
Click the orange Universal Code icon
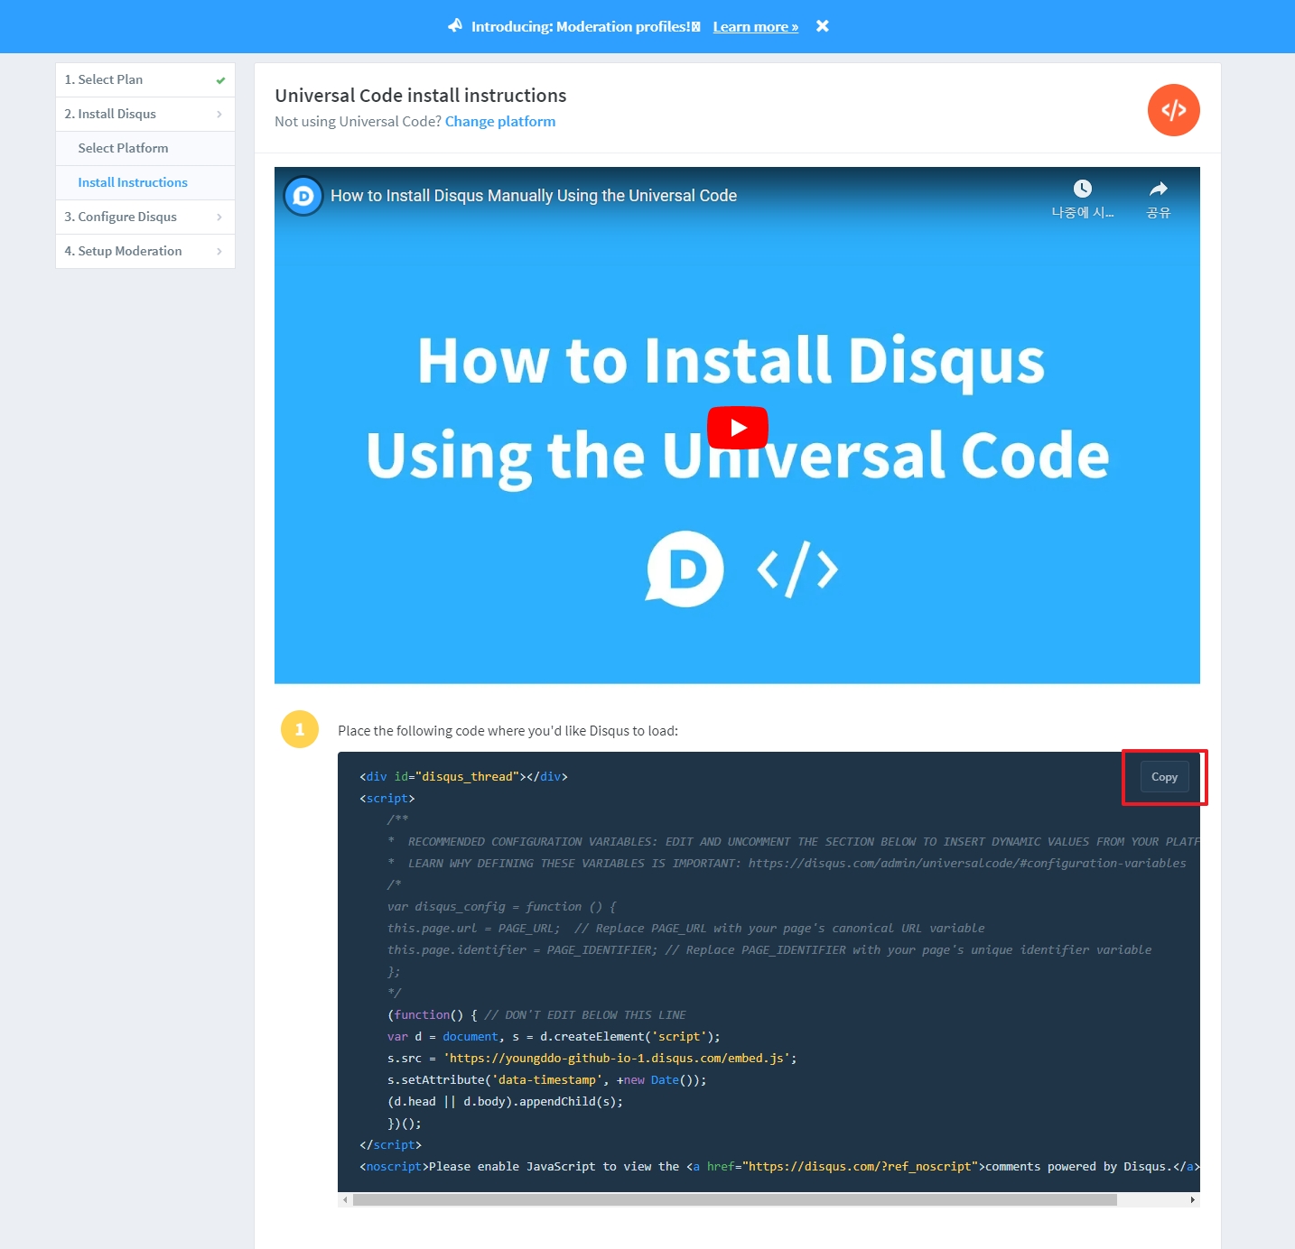point(1173,110)
